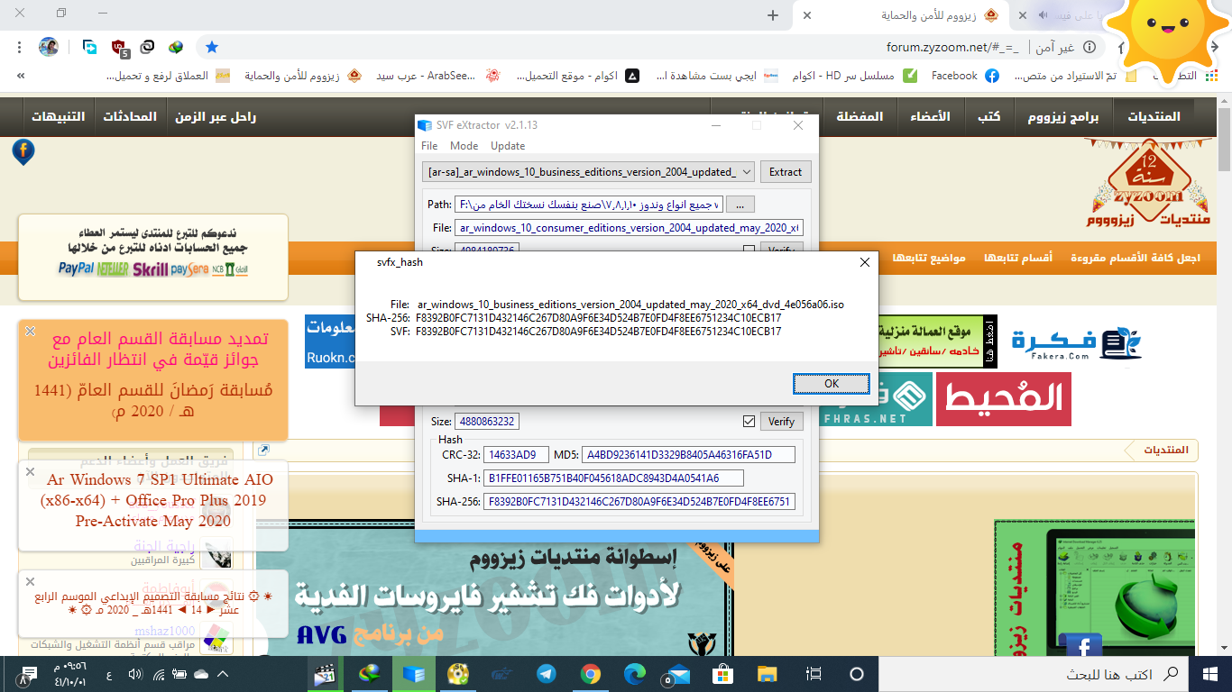
Task: Click the SHA-256 field in the Hash group
Action: coord(639,501)
